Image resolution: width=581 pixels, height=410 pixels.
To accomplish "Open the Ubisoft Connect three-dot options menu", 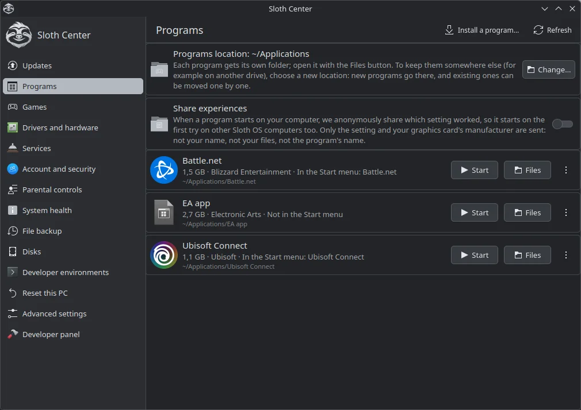I will 566,255.
